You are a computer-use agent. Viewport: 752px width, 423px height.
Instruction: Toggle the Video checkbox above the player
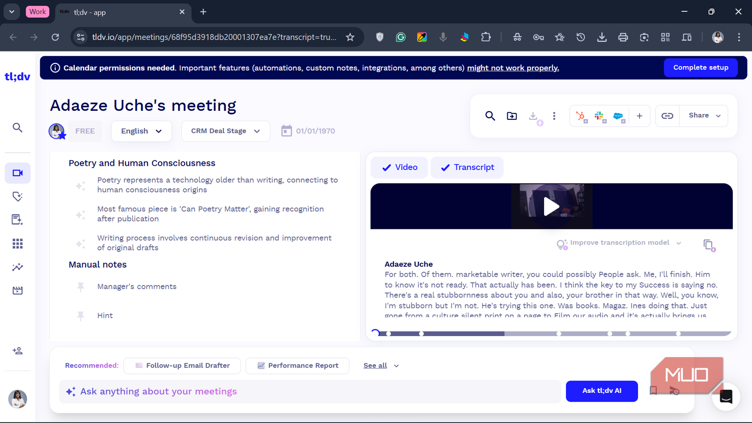pos(399,167)
